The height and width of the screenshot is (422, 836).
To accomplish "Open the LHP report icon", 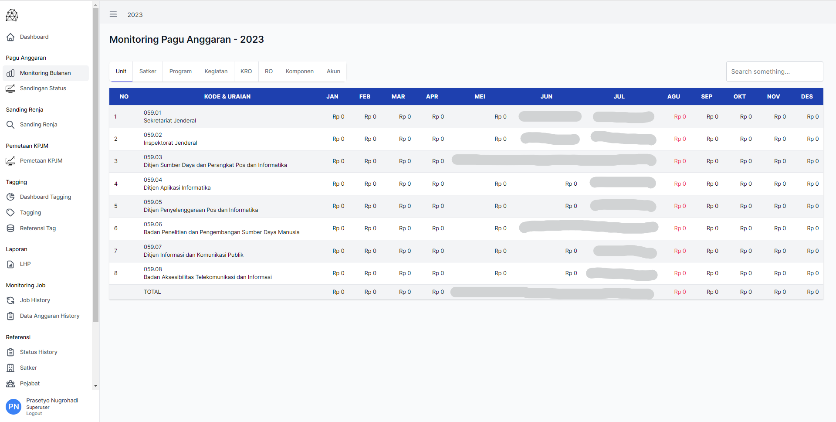I will click(10, 264).
